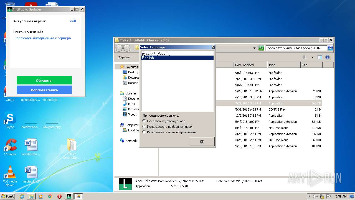The image size is (355, 200).
Task: Select Favorites in the navigation pane
Action: (x=129, y=67)
